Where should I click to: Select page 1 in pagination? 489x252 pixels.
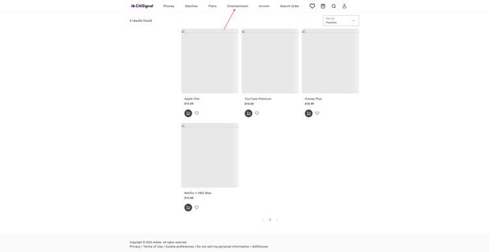coord(270,220)
